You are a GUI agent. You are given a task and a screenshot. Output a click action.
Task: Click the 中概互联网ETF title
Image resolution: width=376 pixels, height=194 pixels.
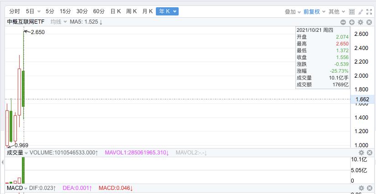[x=26, y=22]
